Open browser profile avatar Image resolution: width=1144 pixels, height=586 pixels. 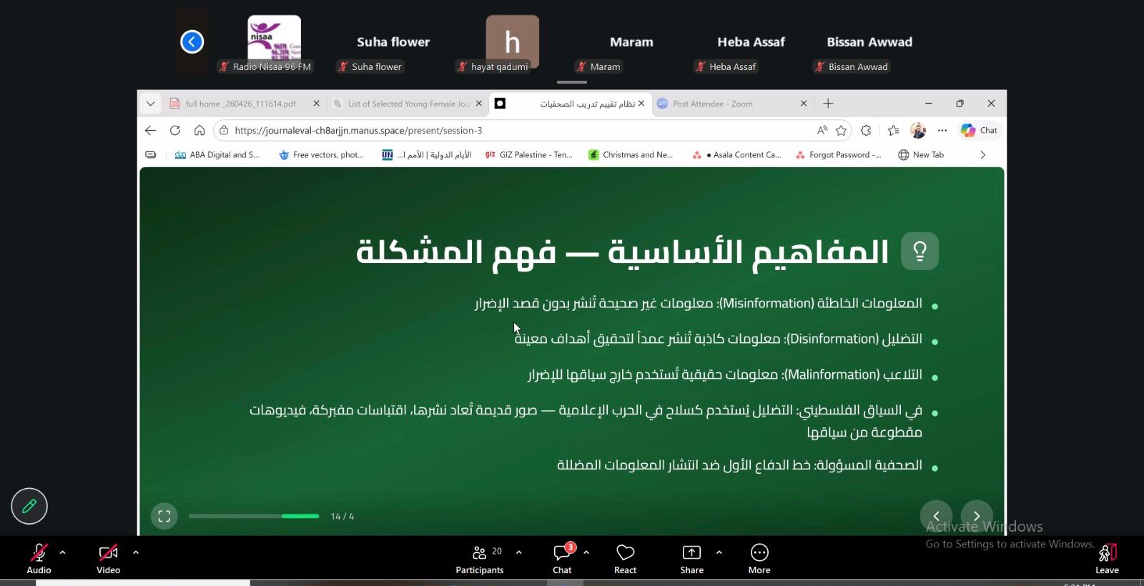(x=918, y=130)
